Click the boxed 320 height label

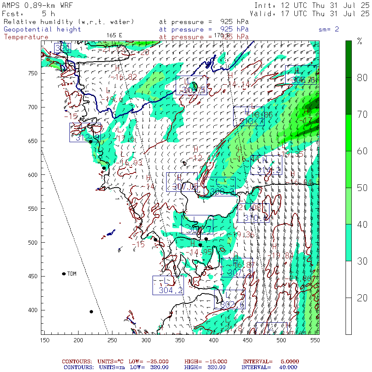pos(62,48)
